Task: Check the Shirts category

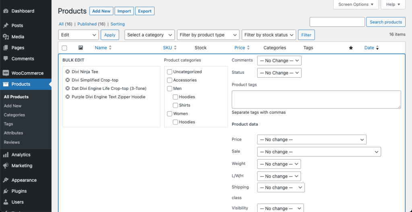Action: pos(175,105)
